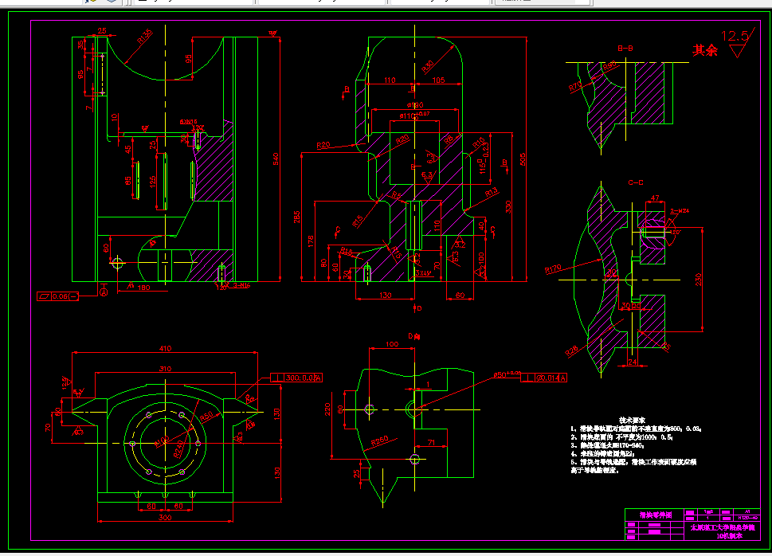The height and width of the screenshot is (556, 772).
Task: Select the 技术要求 heading
Action: pyautogui.click(x=632, y=420)
